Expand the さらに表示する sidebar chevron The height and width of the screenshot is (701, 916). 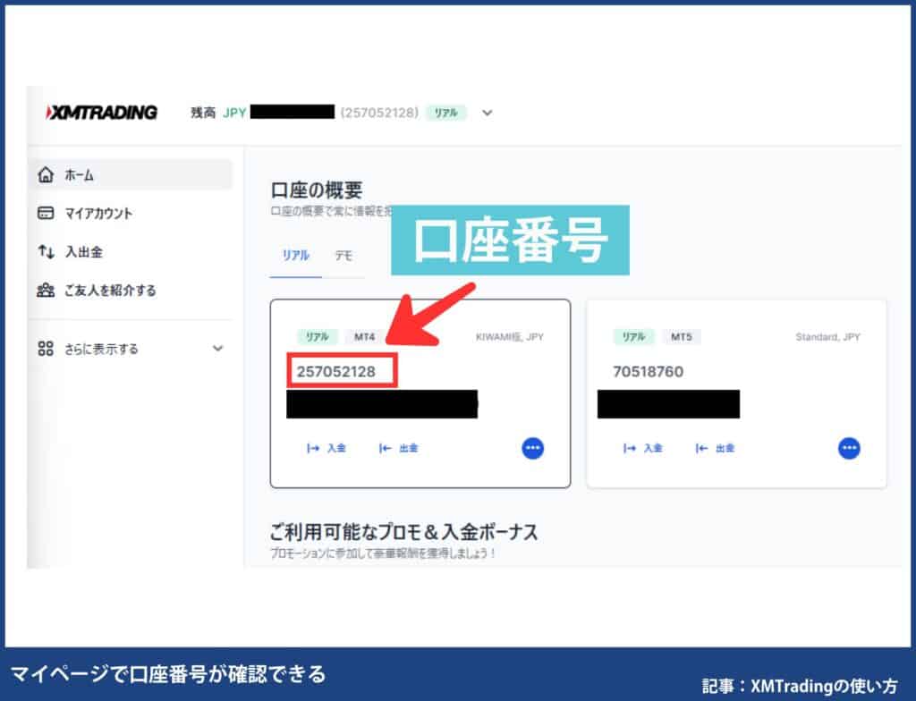(x=218, y=348)
